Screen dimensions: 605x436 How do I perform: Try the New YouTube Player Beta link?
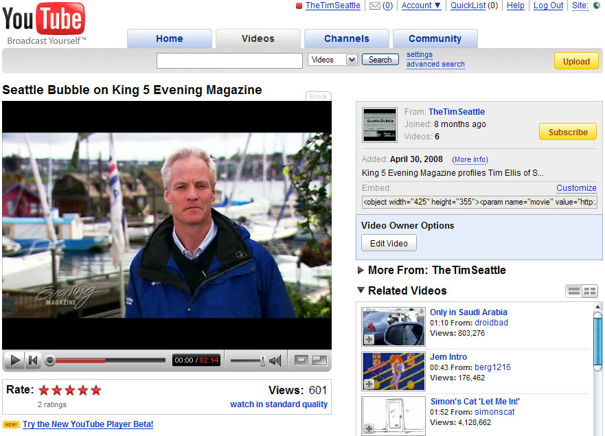pos(88,424)
